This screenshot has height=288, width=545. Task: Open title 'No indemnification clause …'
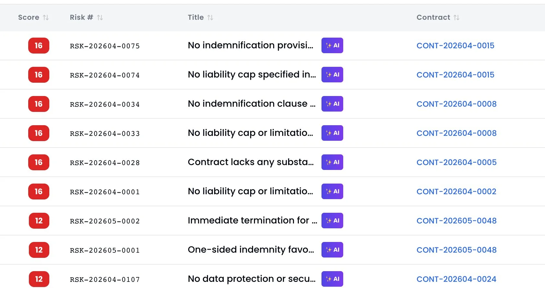tap(251, 104)
